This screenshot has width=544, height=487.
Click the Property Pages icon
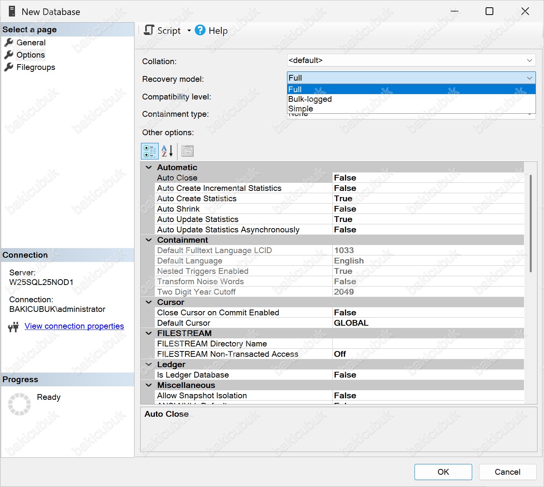point(187,151)
